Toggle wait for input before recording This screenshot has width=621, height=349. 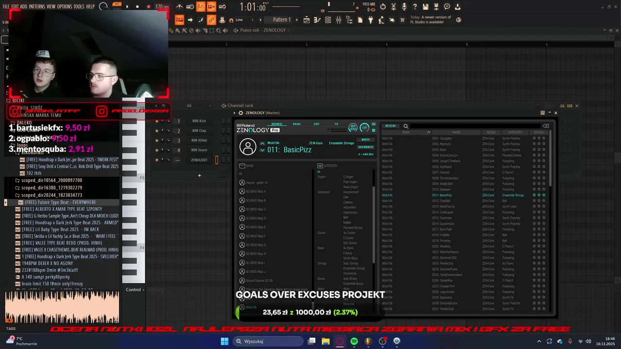pos(190,7)
